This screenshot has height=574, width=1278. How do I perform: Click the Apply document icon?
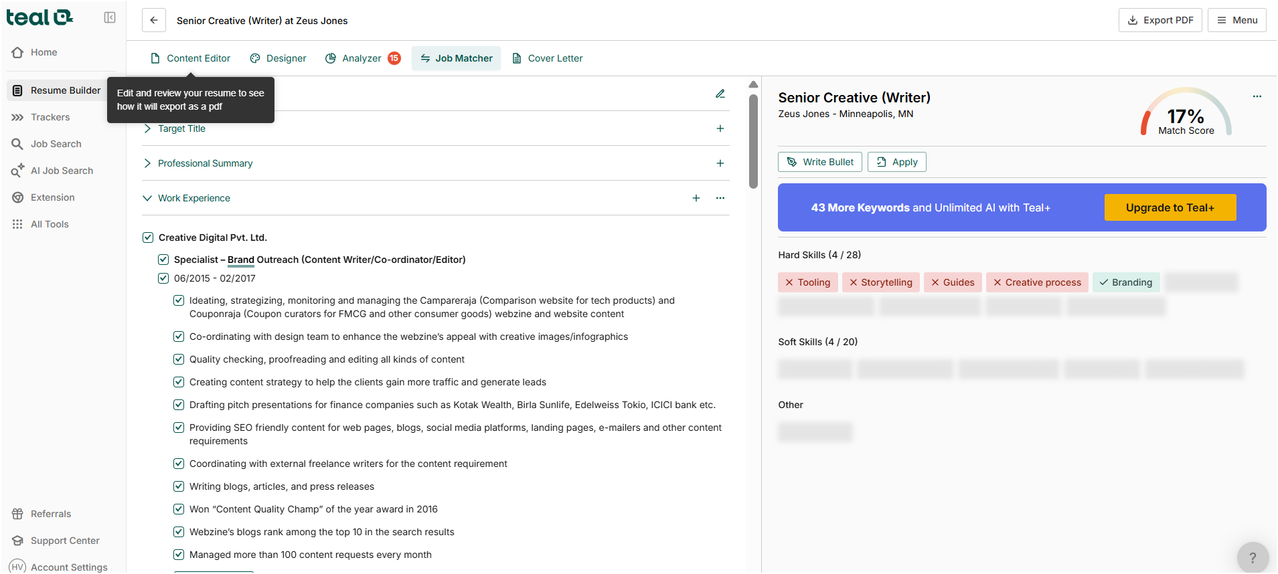point(882,162)
